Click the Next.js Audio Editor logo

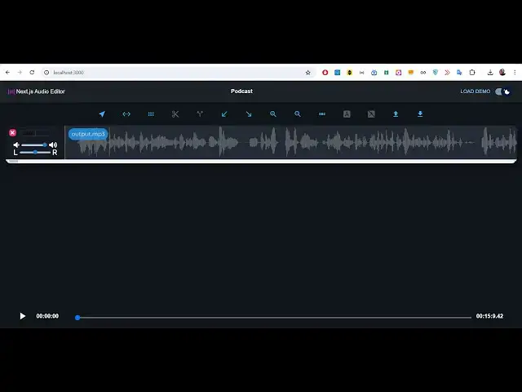(37, 91)
